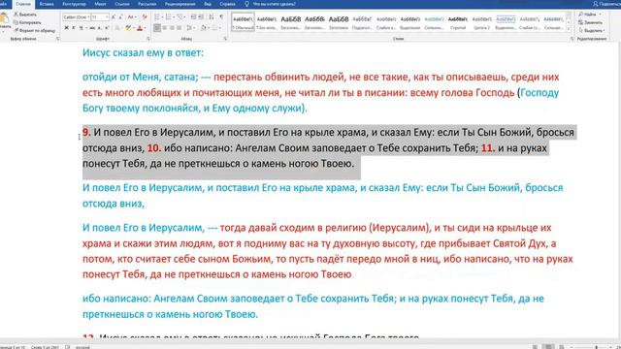Toggle italic formatting (К)
Image resolution: width=621 pixels, height=349 pixels.
point(74,28)
